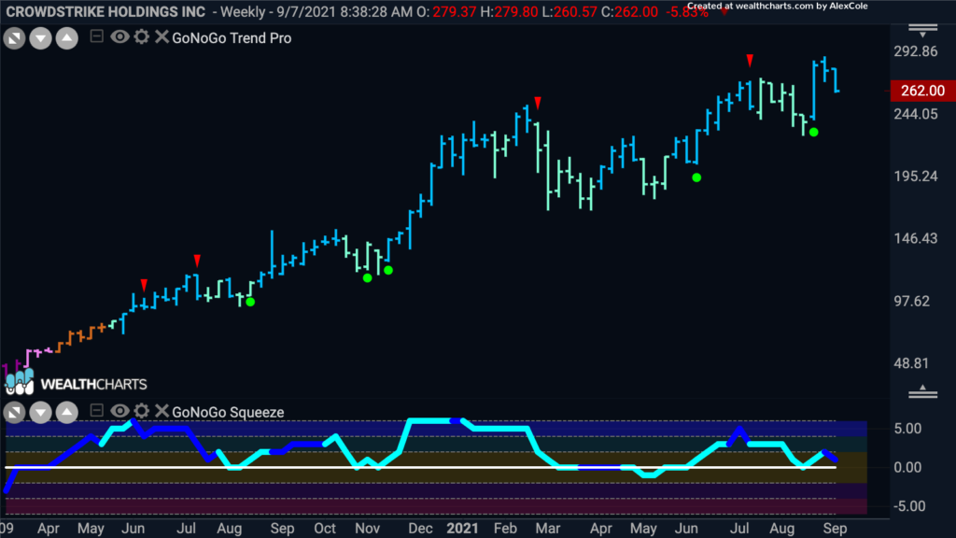Click the red 262.00 current price tag
Image resolution: width=956 pixels, height=538 pixels.
pyautogui.click(x=923, y=91)
